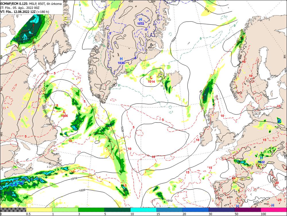Click the pink 100+ legend segment
The image size is (287, 216).
coord(274,210)
